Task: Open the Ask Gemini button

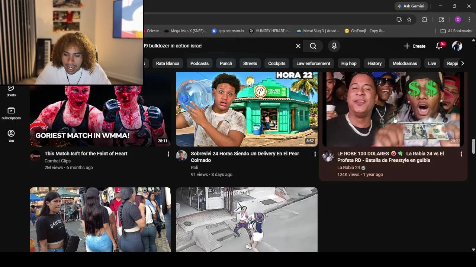Action: click(x=411, y=6)
